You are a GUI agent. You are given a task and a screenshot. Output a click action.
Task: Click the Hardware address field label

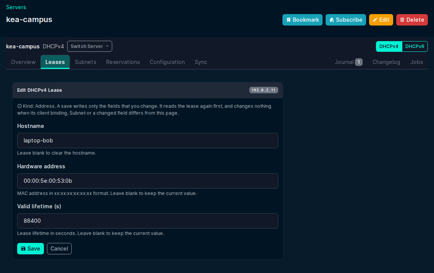(41, 166)
